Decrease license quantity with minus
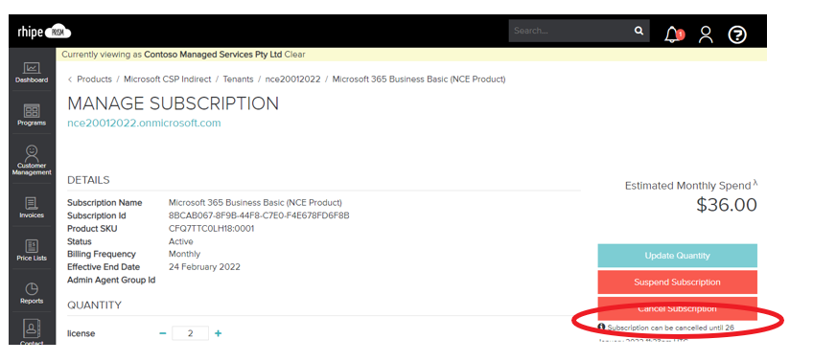Viewport: 813px width, 362px height. click(163, 333)
